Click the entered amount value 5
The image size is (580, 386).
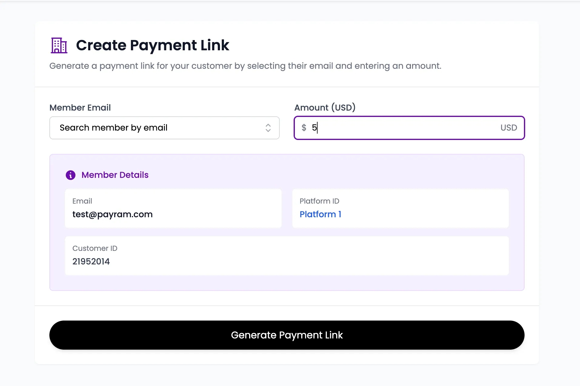pos(314,128)
